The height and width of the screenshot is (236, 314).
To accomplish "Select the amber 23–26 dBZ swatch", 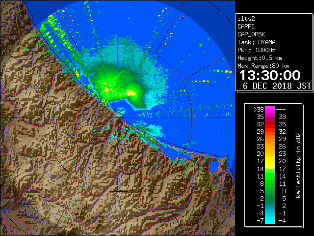I will tap(270, 147).
